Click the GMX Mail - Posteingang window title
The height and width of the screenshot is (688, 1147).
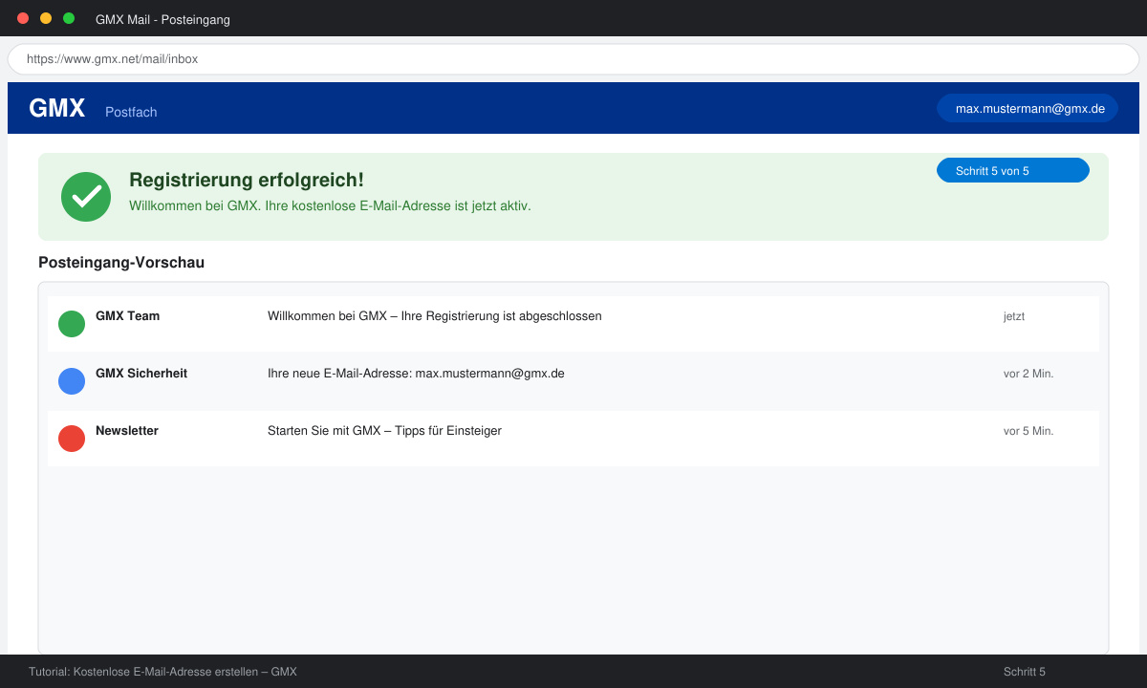162,19
